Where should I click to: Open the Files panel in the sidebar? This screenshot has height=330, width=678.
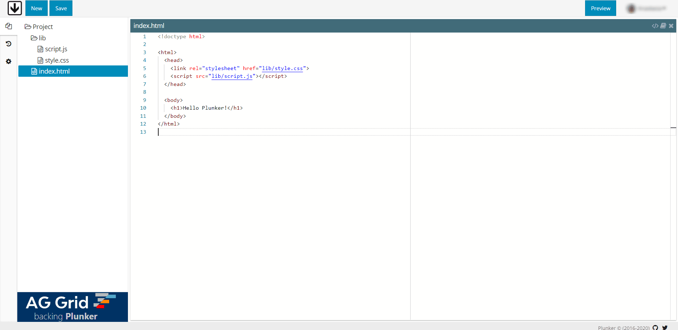pyautogui.click(x=9, y=26)
